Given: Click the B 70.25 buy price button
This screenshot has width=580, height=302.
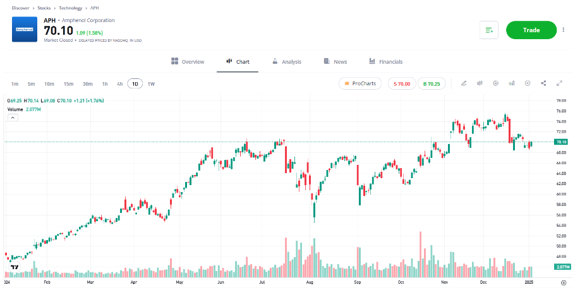Looking at the screenshot, I should pyautogui.click(x=432, y=83).
